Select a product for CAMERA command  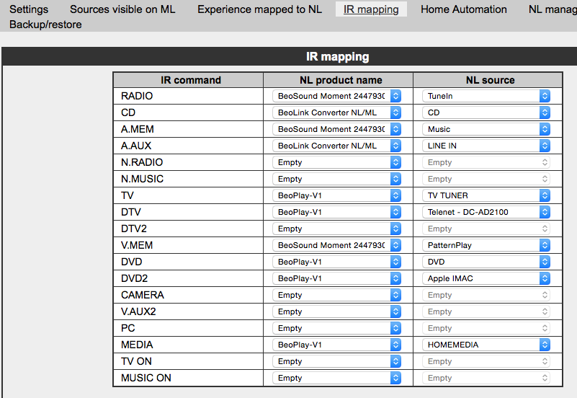(336, 295)
